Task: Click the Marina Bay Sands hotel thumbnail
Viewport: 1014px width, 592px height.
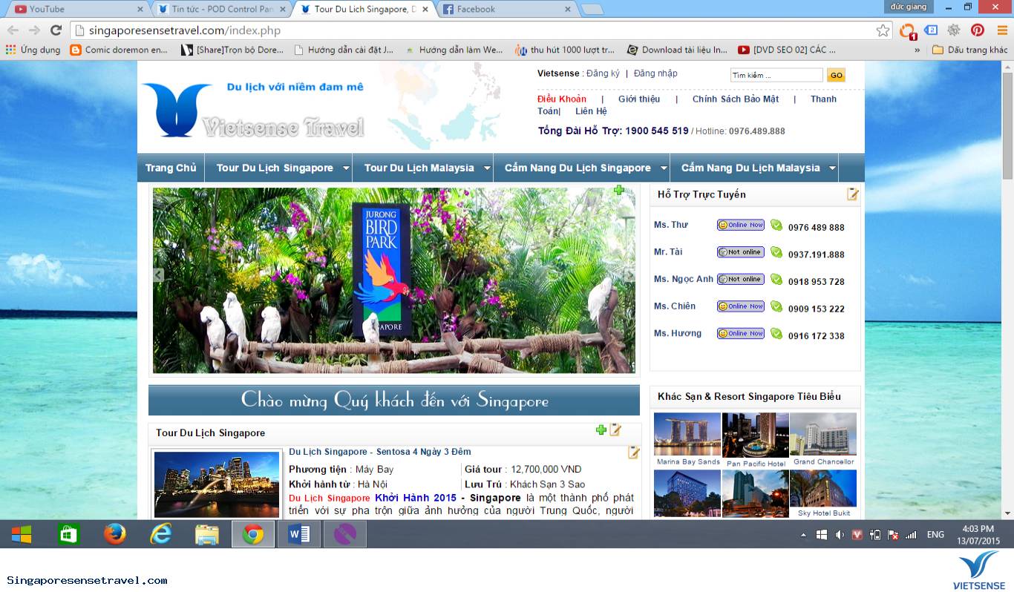Action: [x=687, y=433]
